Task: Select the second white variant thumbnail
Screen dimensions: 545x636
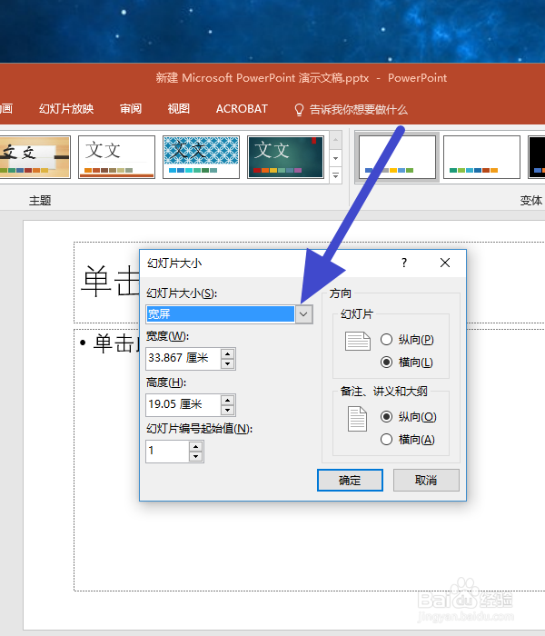Action: click(x=481, y=157)
